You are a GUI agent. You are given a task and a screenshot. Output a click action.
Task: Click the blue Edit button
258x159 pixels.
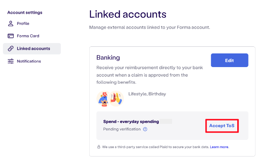coord(229,60)
